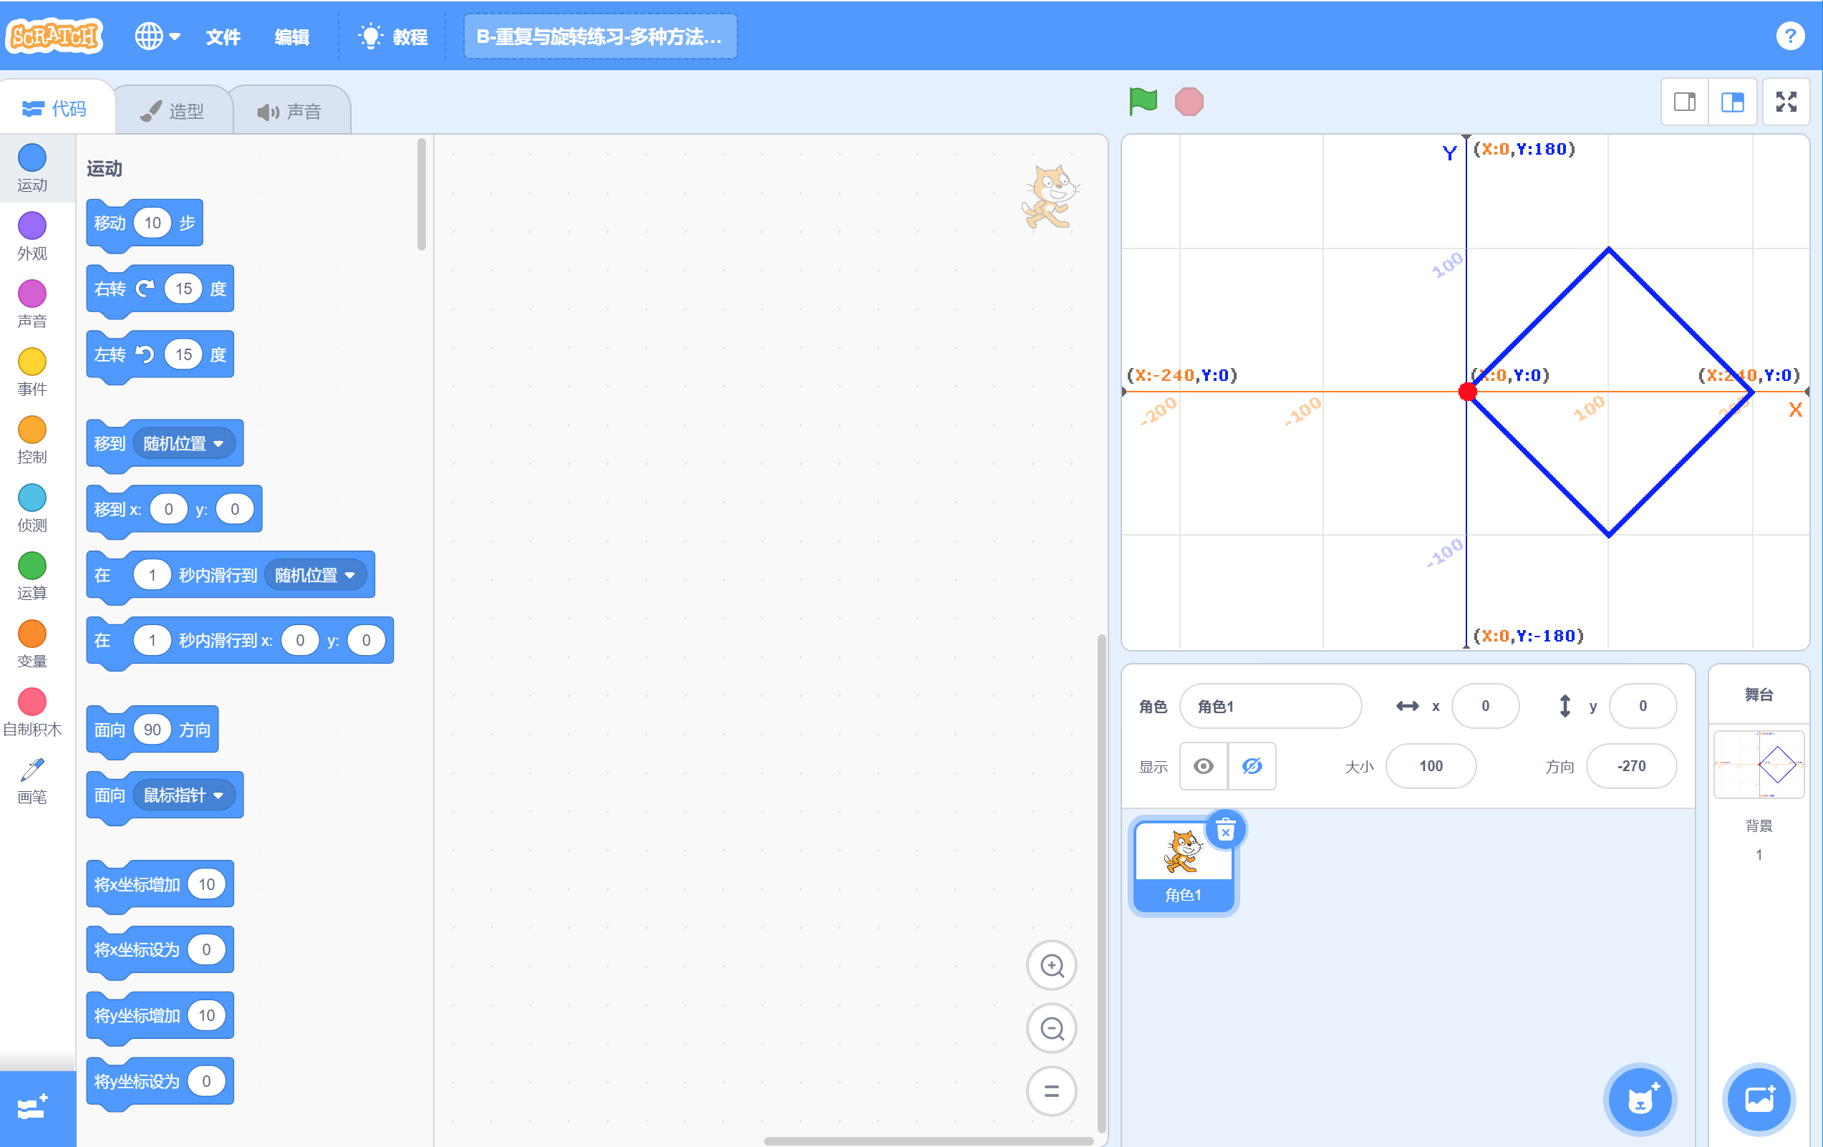Viewport: 1823px width, 1147px height.
Task: Hide the sprite with crossed eye
Action: click(1252, 766)
